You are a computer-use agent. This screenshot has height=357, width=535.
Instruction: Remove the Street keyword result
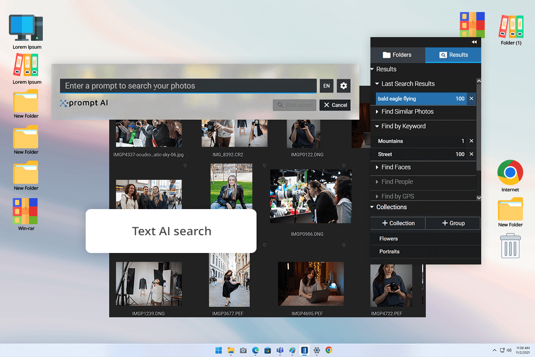pyautogui.click(x=471, y=154)
